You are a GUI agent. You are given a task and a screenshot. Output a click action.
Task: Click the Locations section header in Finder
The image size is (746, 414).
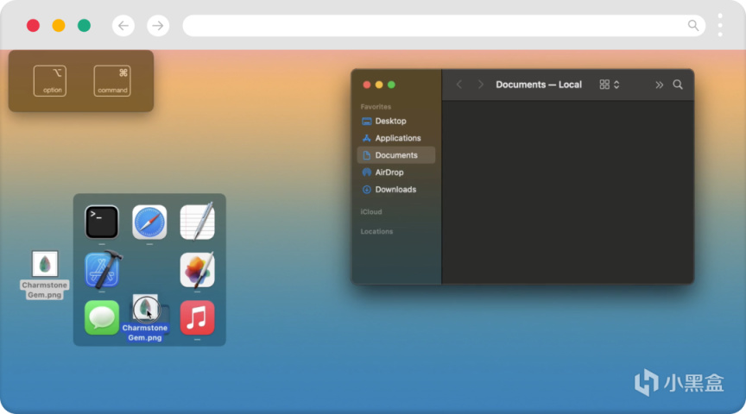376,231
